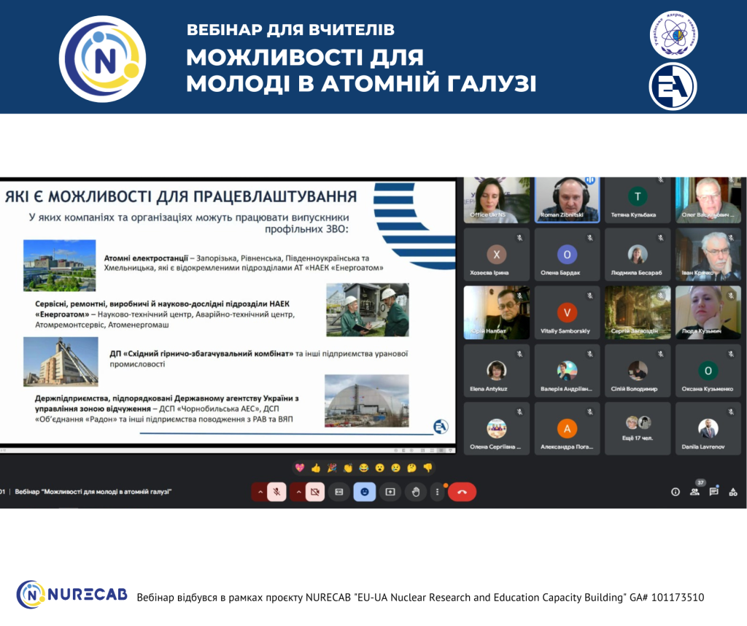Raise hand in the meeting
This screenshot has height=626, width=747.
(x=416, y=492)
